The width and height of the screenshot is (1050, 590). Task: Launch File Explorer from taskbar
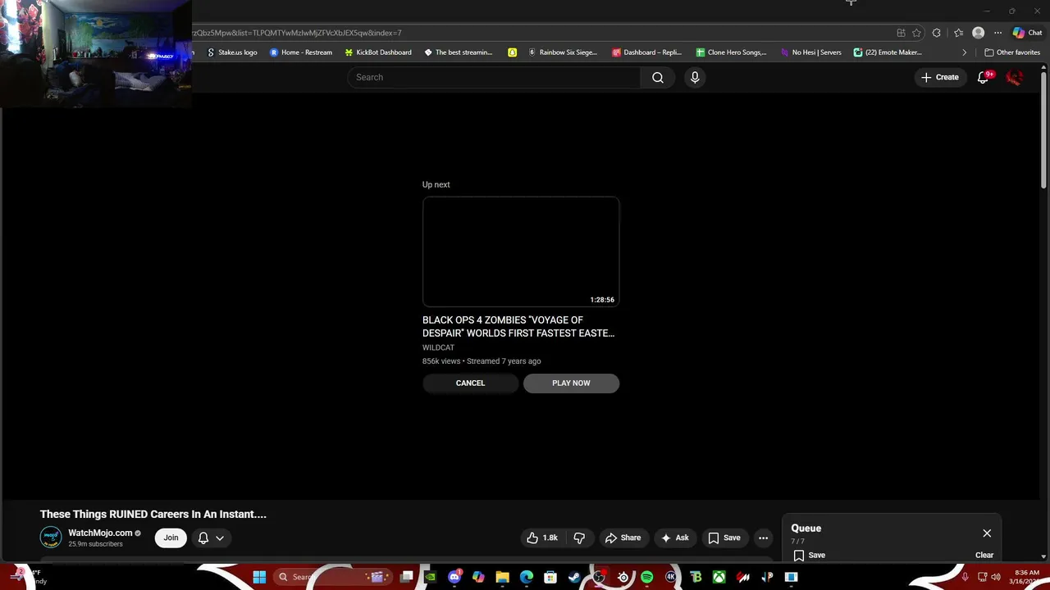point(502,577)
